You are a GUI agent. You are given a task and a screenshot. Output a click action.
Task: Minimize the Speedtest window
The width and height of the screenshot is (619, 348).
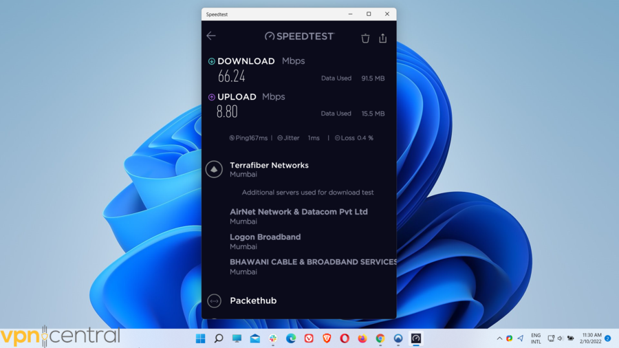[x=350, y=14]
